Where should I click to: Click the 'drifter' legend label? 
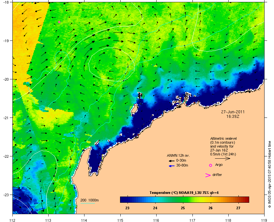pos(217,175)
